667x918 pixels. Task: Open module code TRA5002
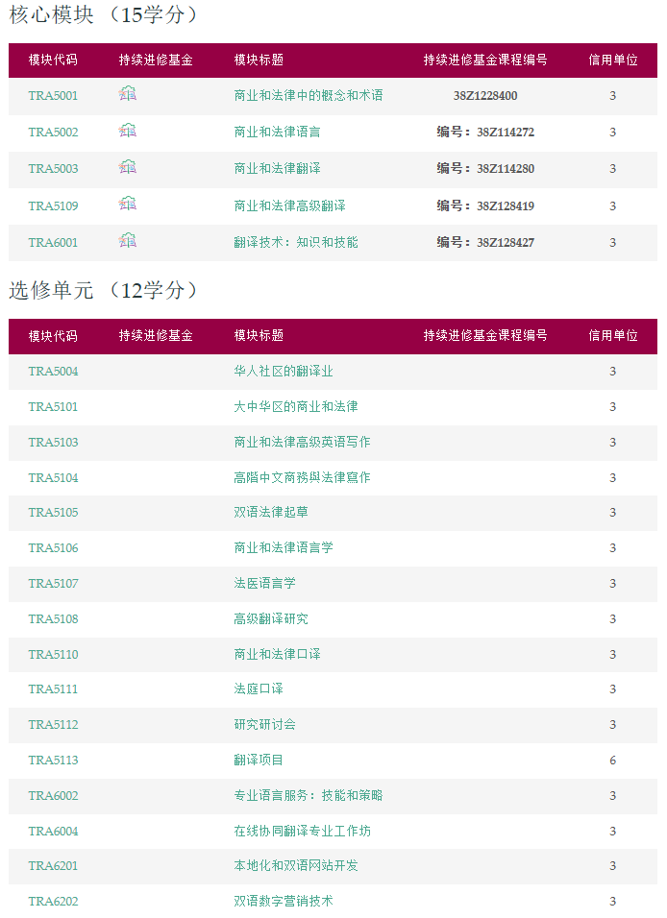[53, 133]
